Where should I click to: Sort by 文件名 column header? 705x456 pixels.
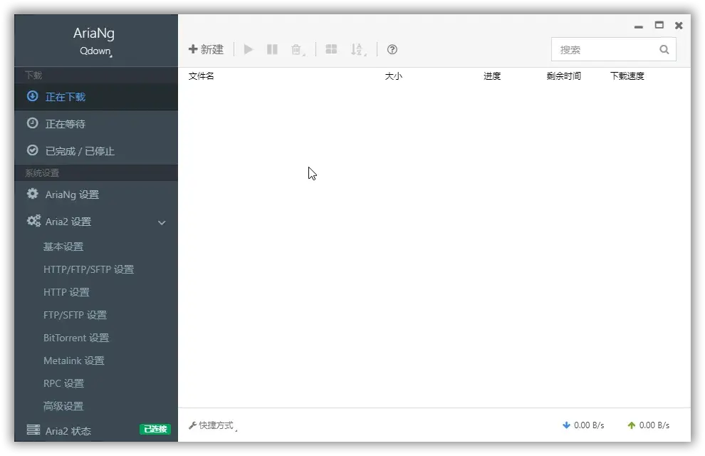coord(201,76)
